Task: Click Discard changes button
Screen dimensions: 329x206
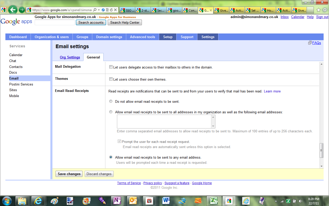Action: [99, 174]
